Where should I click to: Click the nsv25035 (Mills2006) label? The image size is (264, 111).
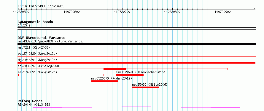pyautogui.click(x=150, y=85)
